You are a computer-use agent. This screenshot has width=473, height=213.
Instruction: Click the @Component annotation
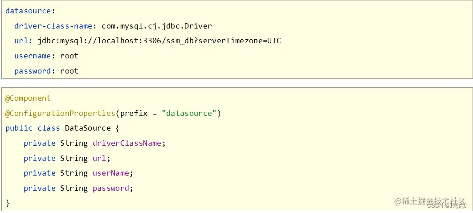(x=28, y=98)
